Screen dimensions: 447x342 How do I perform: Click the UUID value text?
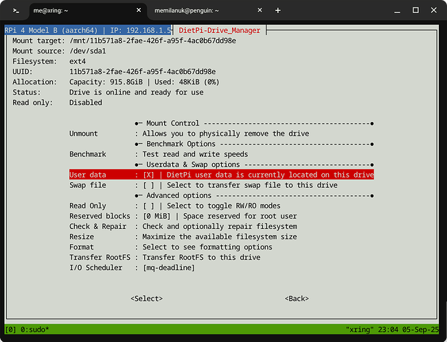[143, 72]
